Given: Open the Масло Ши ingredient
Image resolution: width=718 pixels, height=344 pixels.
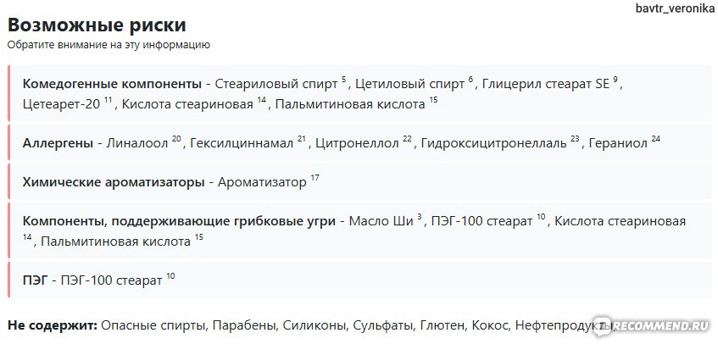Looking at the screenshot, I should click(x=381, y=221).
